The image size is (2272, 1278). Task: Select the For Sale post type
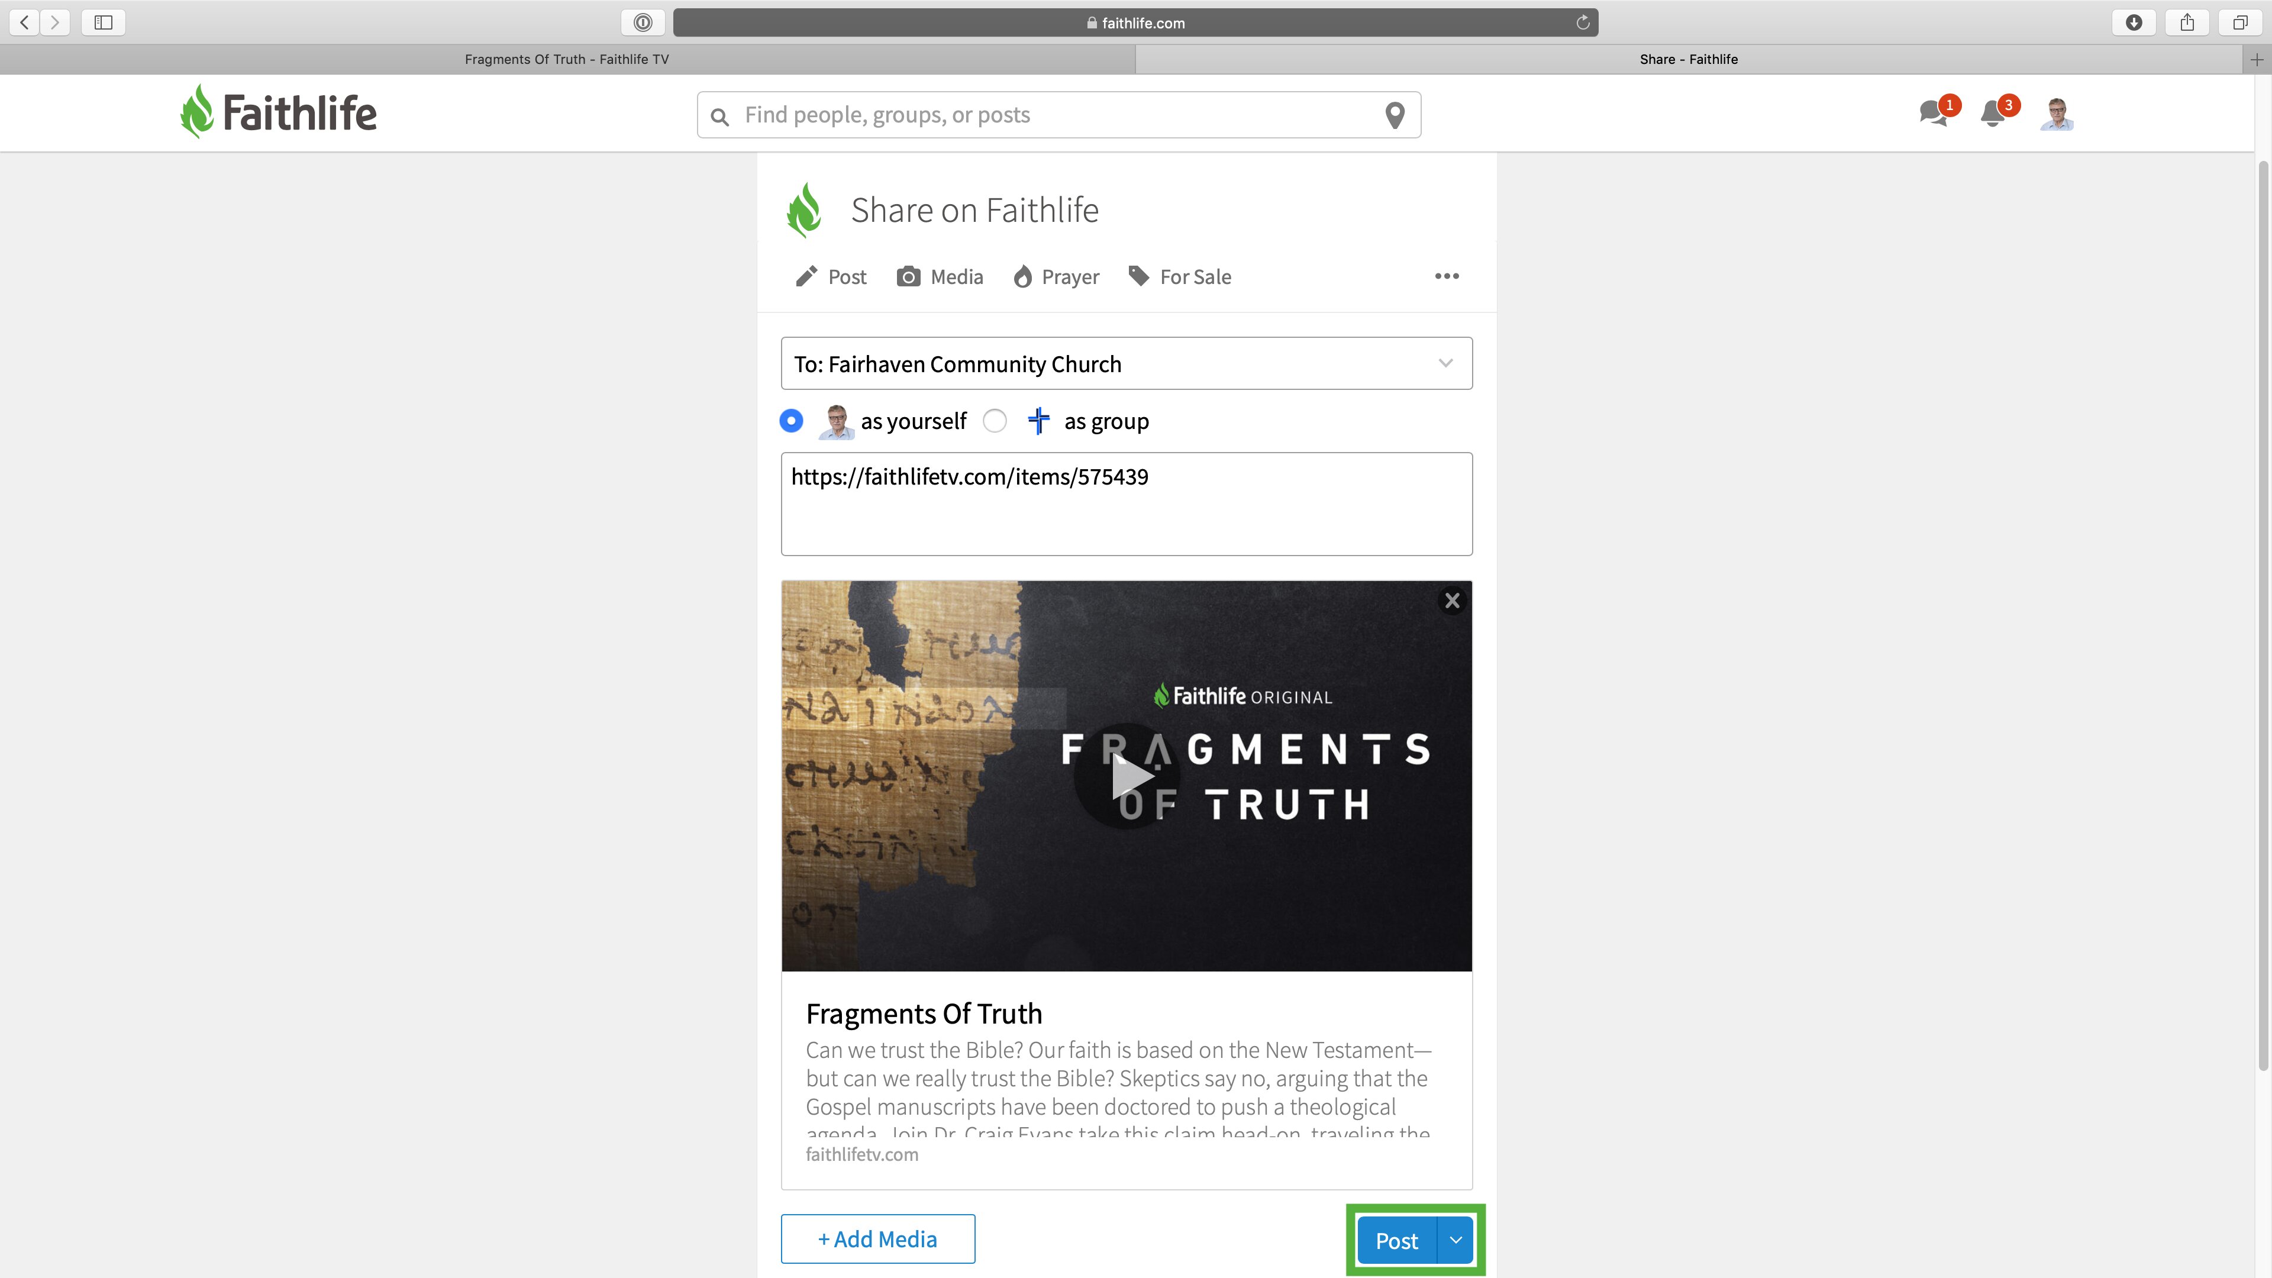(x=1180, y=277)
